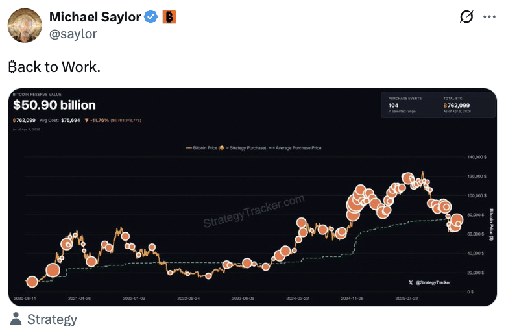Click the Grok slash icon
This screenshot has height=331, width=506.
point(466,18)
